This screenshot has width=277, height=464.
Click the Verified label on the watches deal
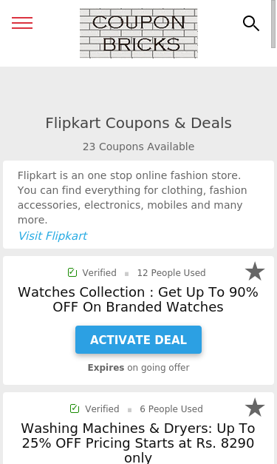99,273
